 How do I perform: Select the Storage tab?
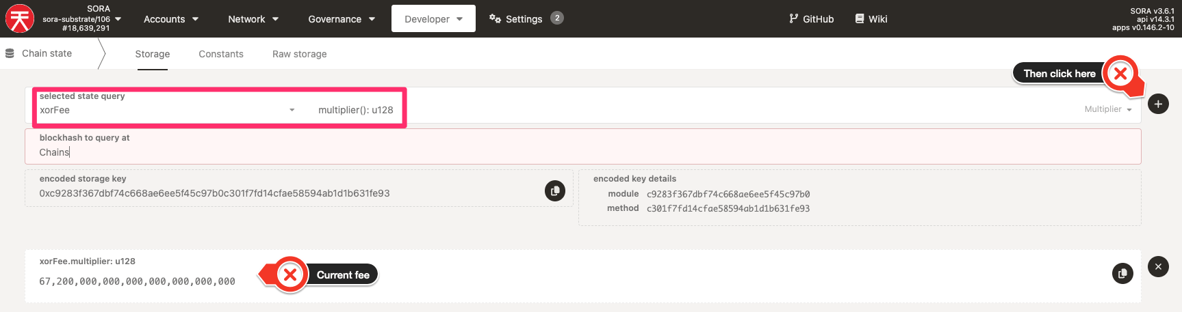pyautogui.click(x=152, y=54)
